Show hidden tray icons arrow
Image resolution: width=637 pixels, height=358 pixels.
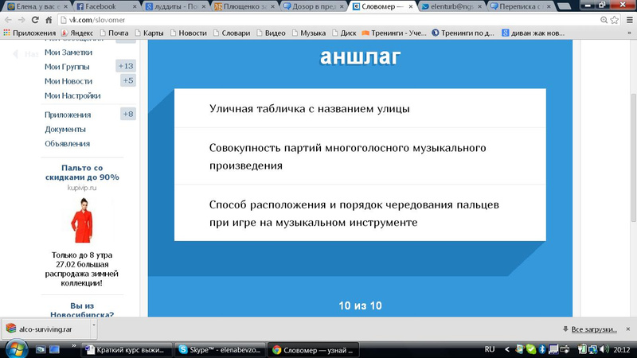506,349
